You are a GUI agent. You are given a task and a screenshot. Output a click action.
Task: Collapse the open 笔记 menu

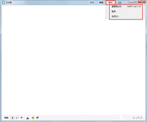[111, 3]
